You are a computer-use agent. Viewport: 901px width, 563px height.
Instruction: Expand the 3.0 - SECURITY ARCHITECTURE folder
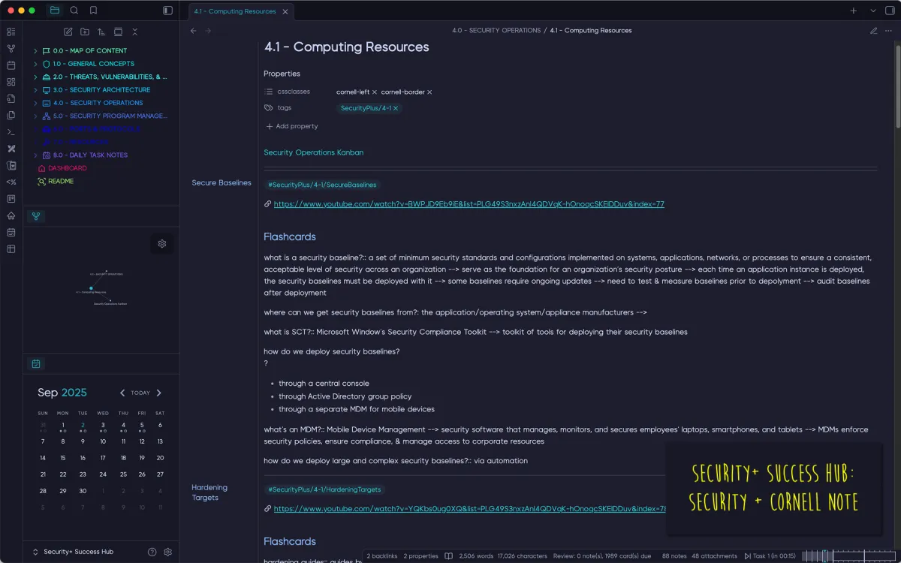coord(35,90)
